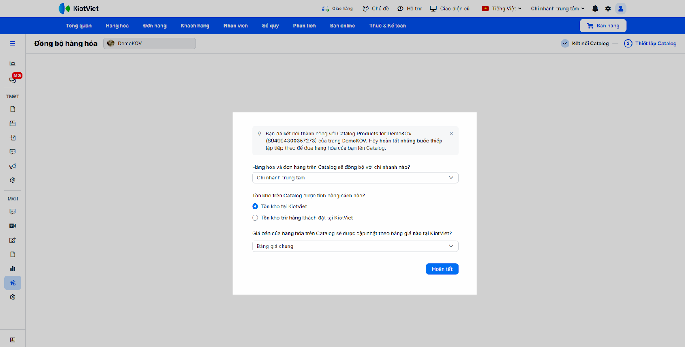Open the Nhân viên menu
685x347 pixels.
pyautogui.click(x=236, y=26)
